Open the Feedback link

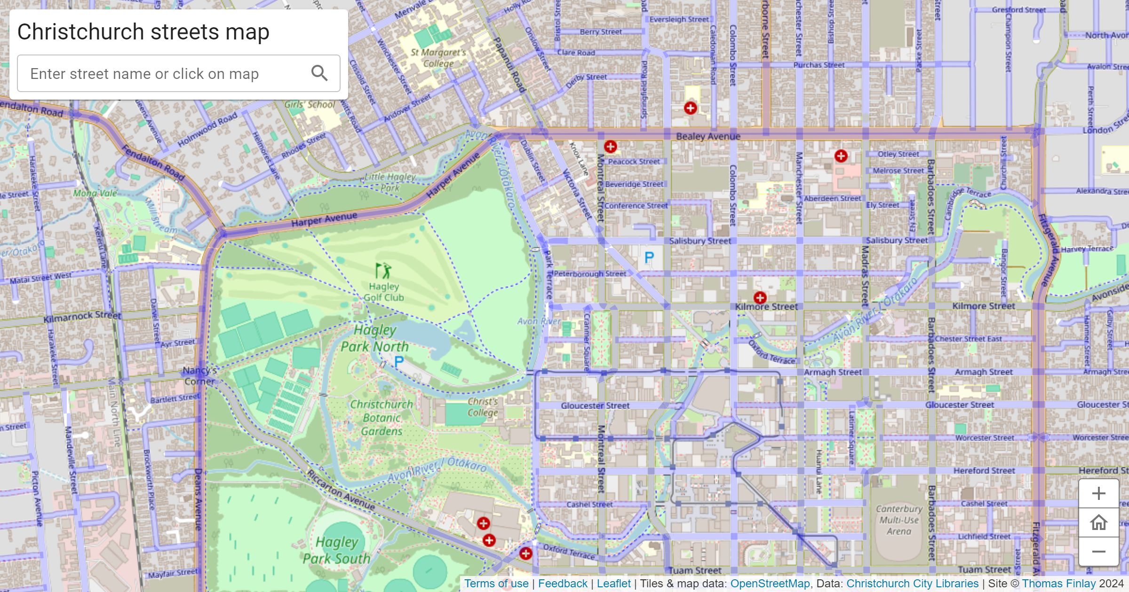[x=563, y=584]
